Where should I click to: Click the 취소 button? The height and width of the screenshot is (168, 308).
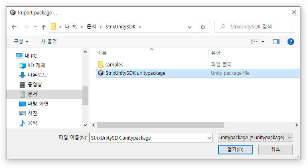point(275,150)
